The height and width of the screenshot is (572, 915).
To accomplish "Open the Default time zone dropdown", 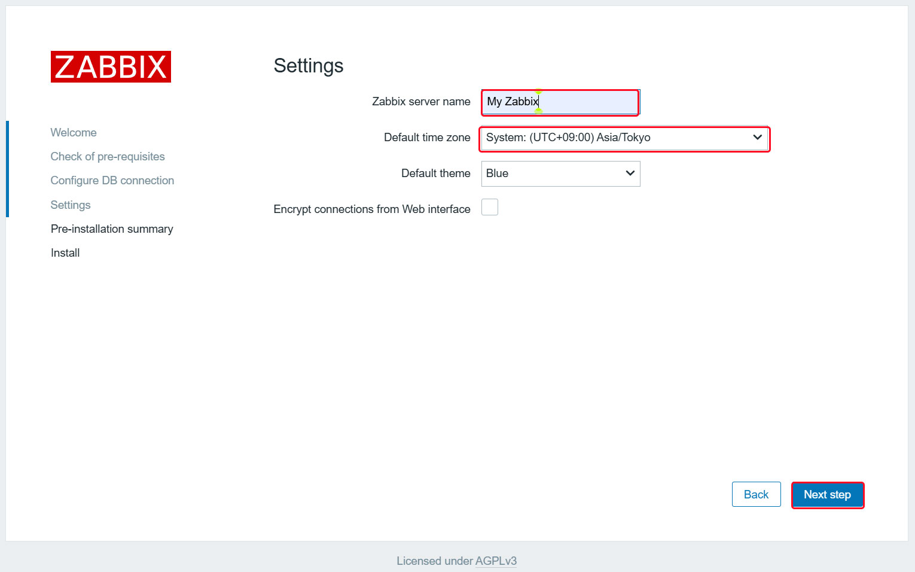I will click(624, 138).
